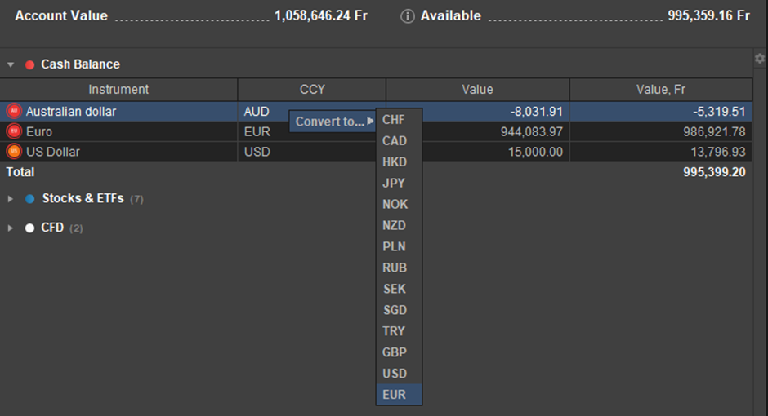This screenshot has height=416, width=768.
Task: Collapse the Cash Balance section
Action: pyautogui.click(x=11, y=64)
